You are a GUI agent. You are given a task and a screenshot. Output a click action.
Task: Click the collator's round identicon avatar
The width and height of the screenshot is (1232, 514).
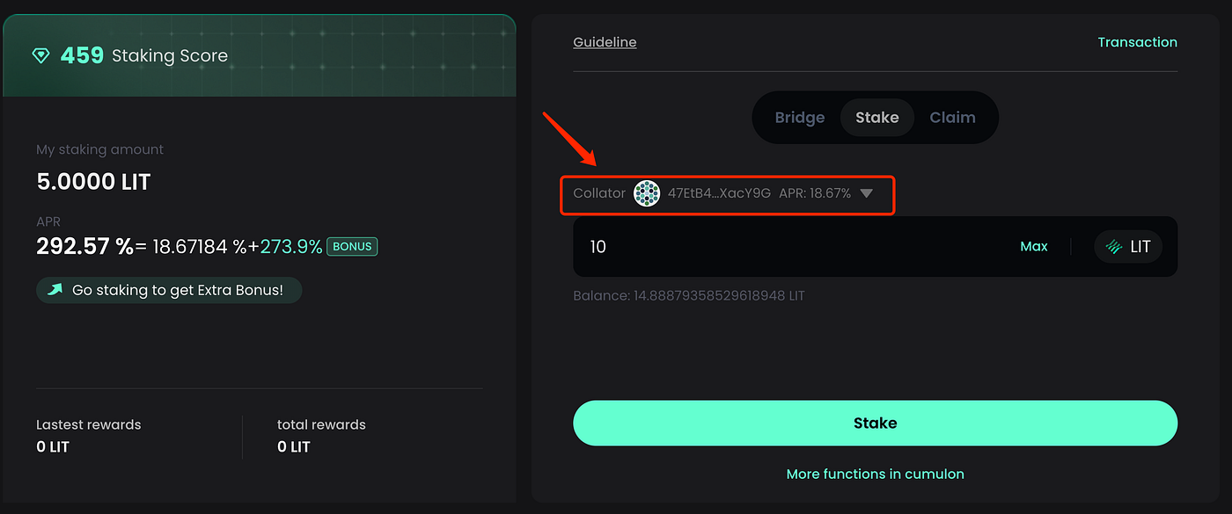647,193
